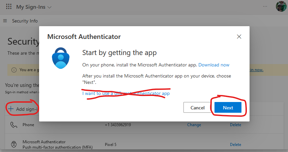Click the three-dots more options icon

click(x=265, y=6)
